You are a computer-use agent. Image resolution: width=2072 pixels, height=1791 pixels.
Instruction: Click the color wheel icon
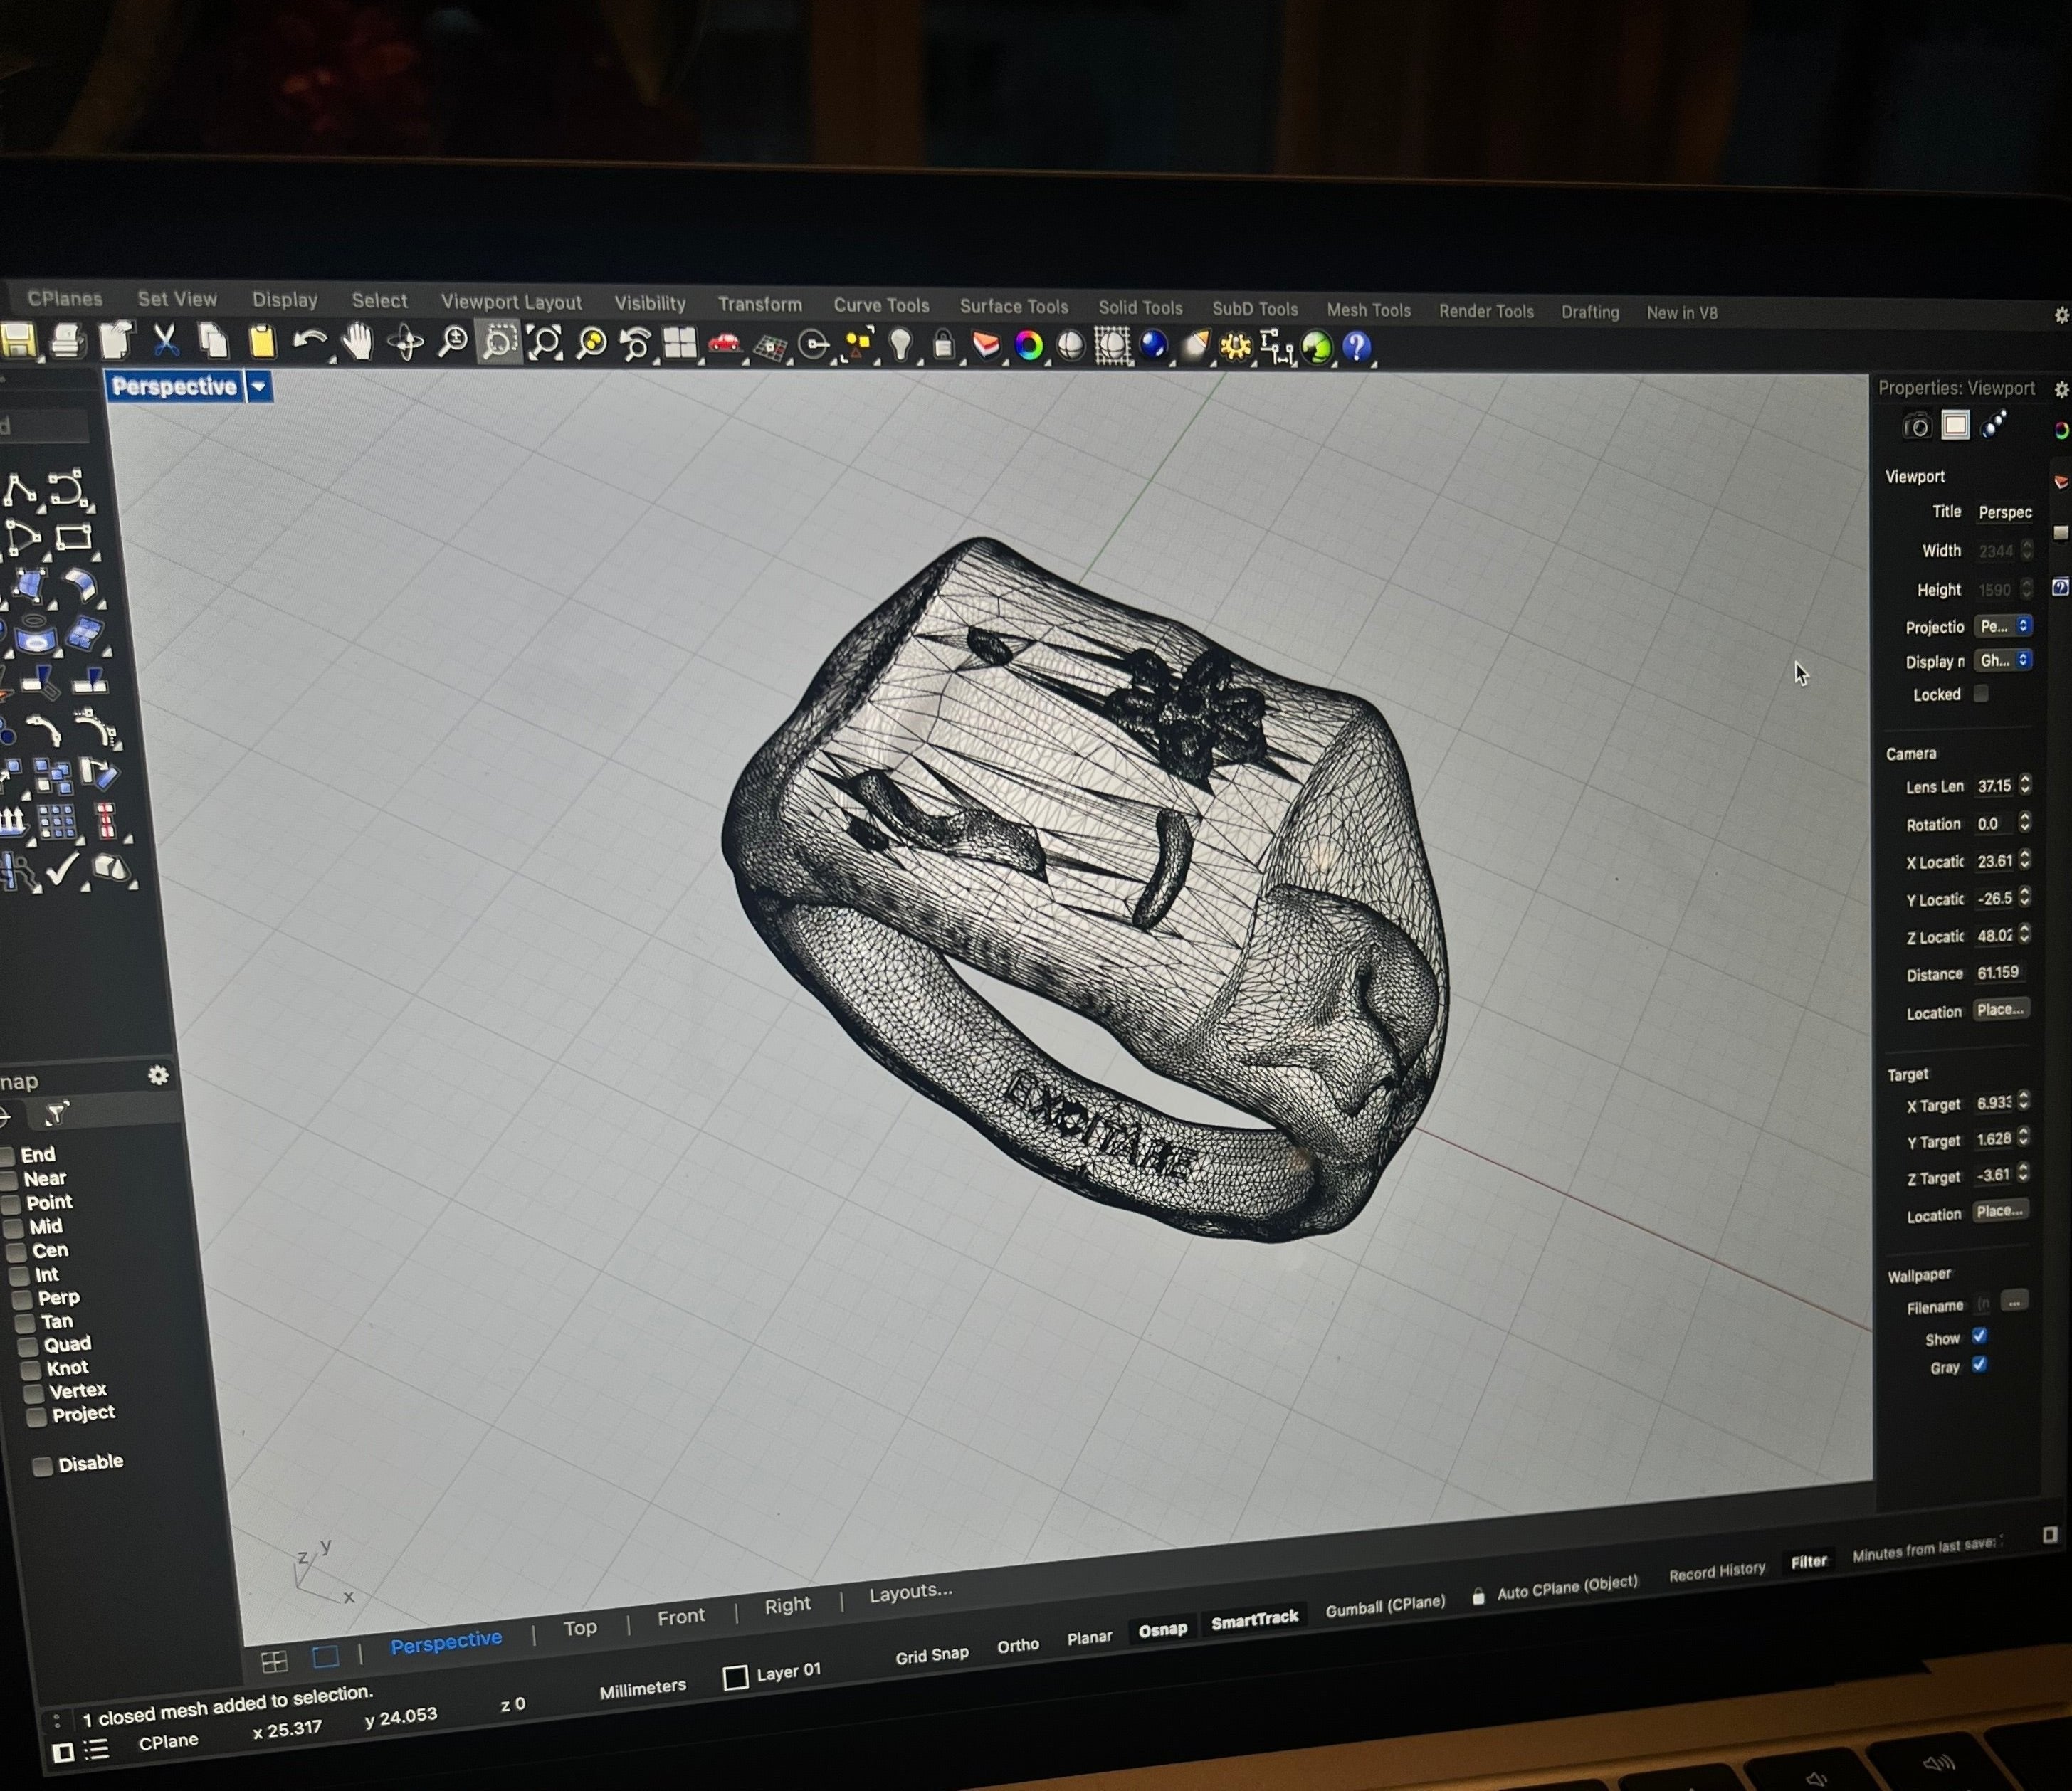click(1028, 346)
